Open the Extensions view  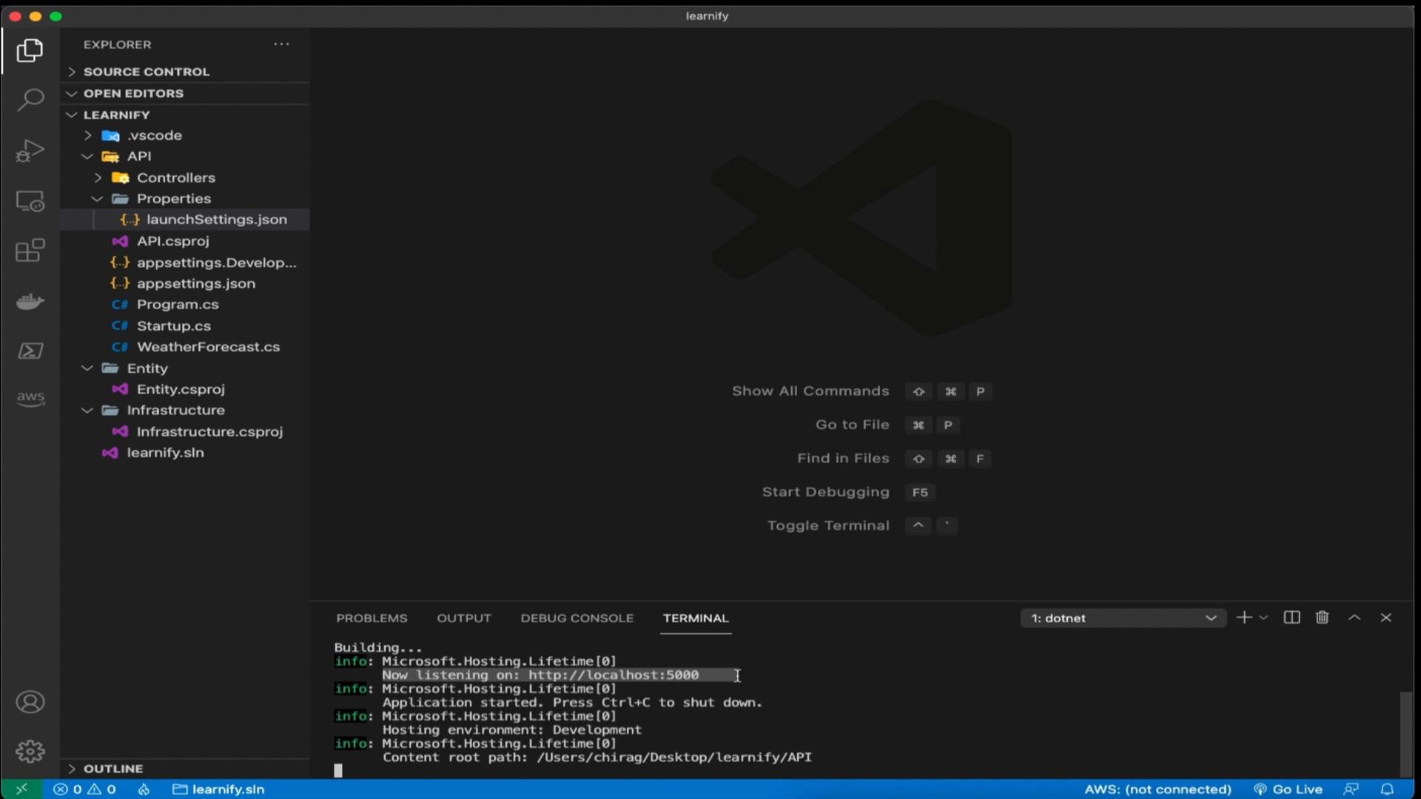30,251
